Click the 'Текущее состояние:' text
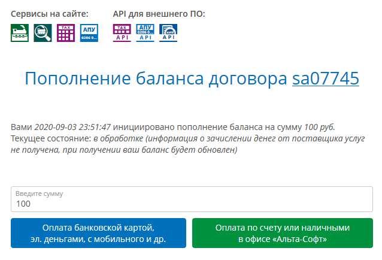Screen dimensions: 382x260 pyautogui.click(x=50, y=138)
